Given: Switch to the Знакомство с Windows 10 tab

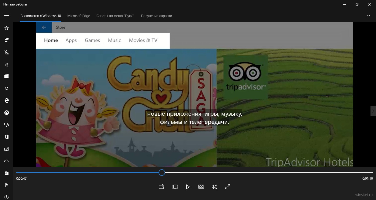Looking at the screenshot, I should coord(41,16).
